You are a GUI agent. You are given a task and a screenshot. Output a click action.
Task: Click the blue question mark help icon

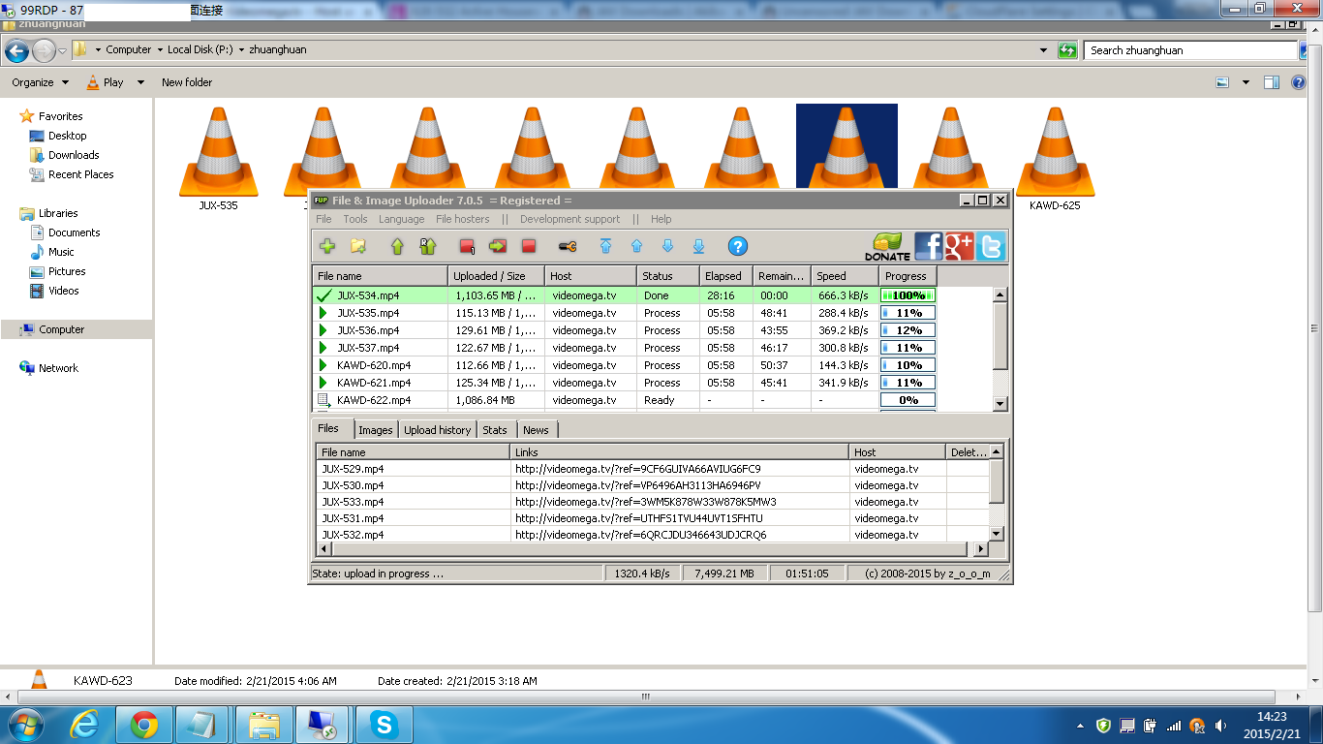click(x=738, y=246)
